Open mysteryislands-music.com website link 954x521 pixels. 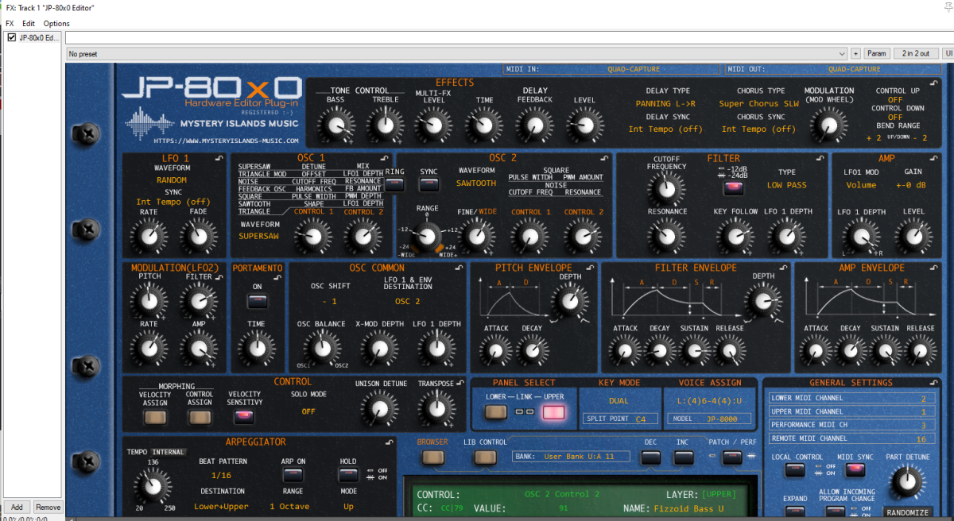227,141
